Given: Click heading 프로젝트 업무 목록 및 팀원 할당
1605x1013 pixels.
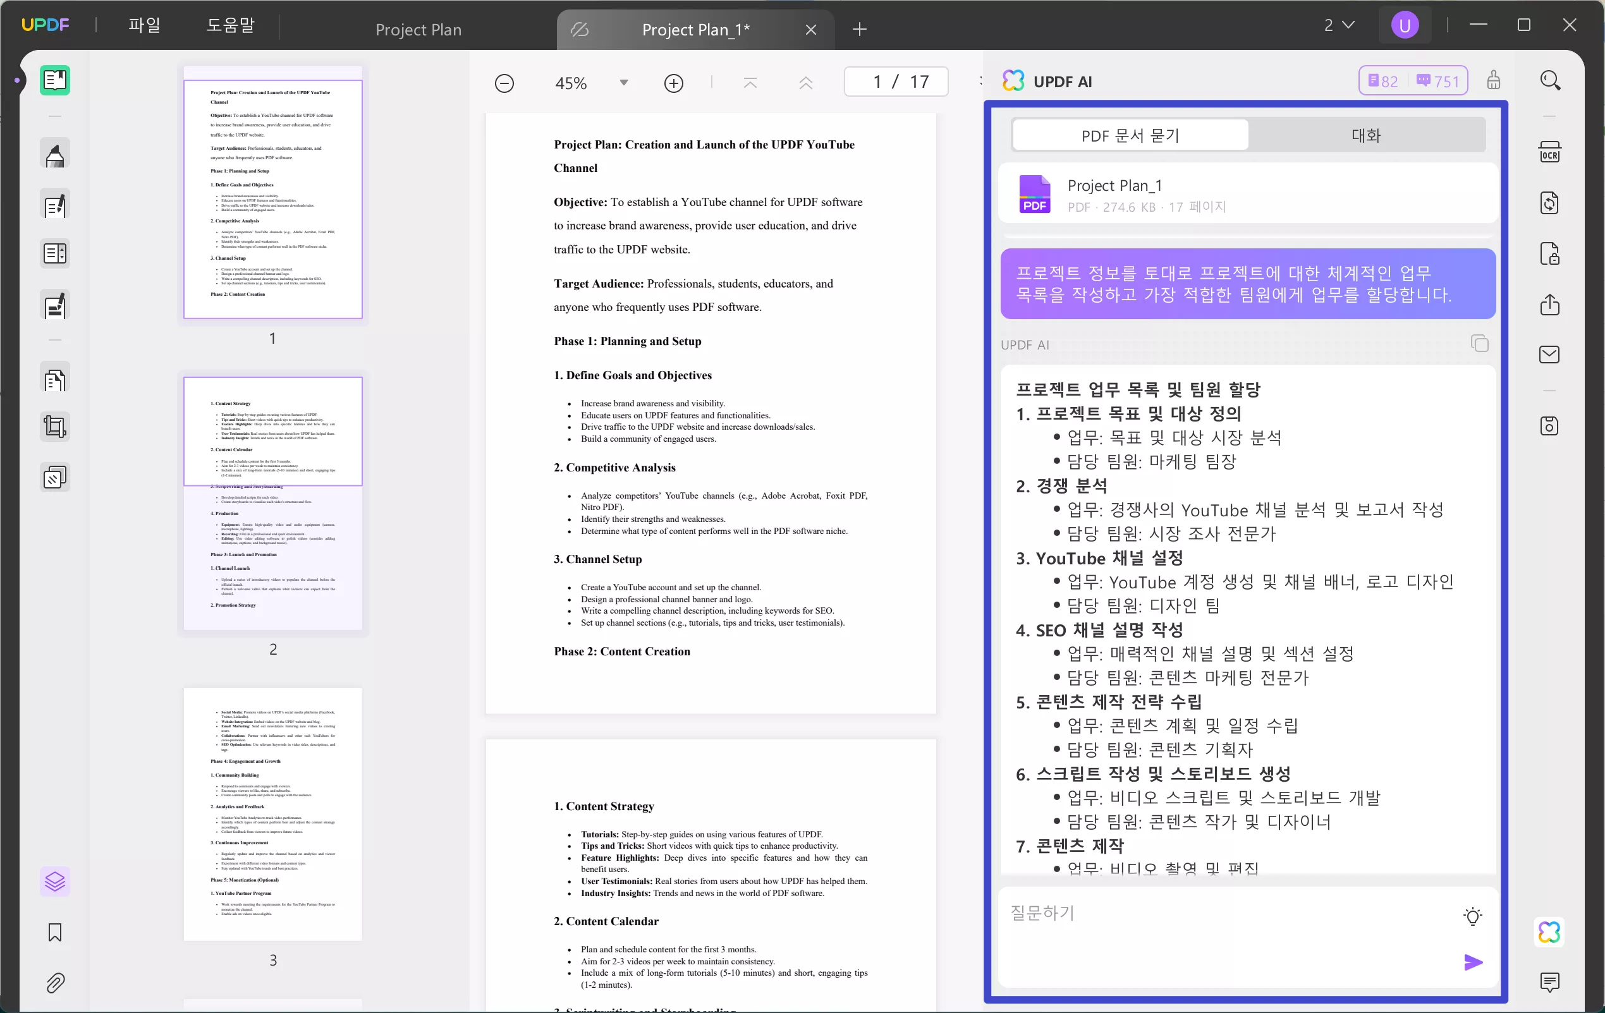Looking at the screenshot, I should [x=1138, y=389].
